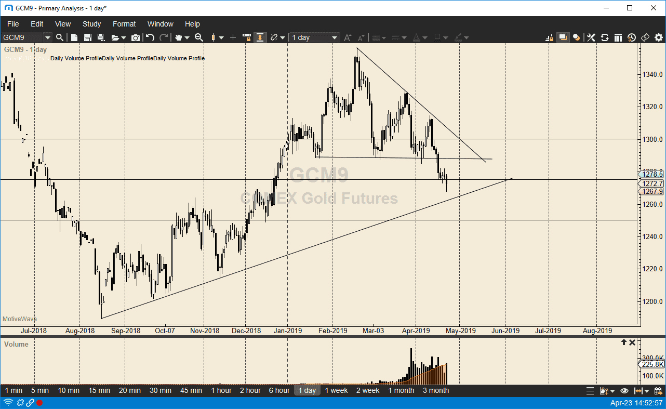Select the hand panning tool
This screenshot has width=666, height=409.
tap(178, 37)
